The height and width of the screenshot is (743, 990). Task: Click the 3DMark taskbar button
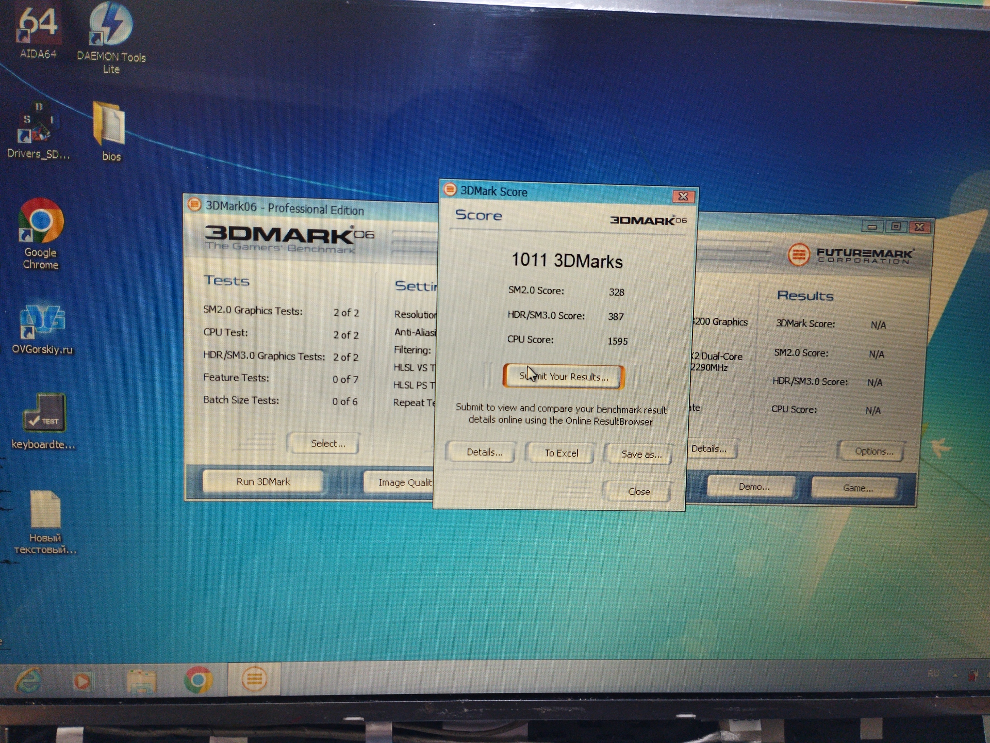coord(254,679)
